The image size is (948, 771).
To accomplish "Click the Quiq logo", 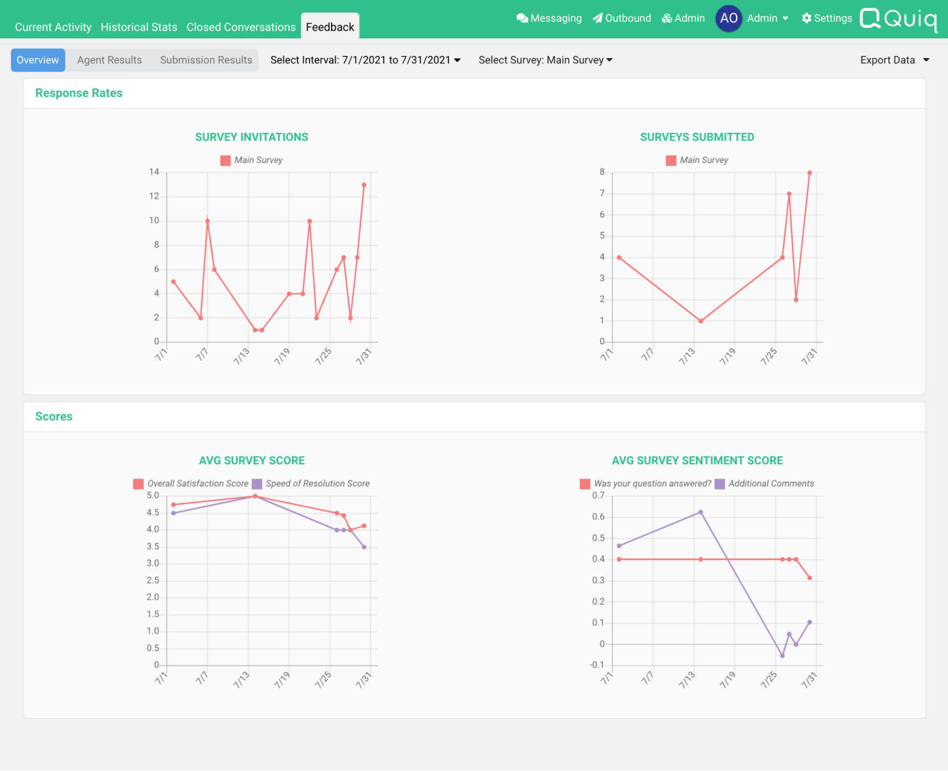I will (x=899, y=20).
